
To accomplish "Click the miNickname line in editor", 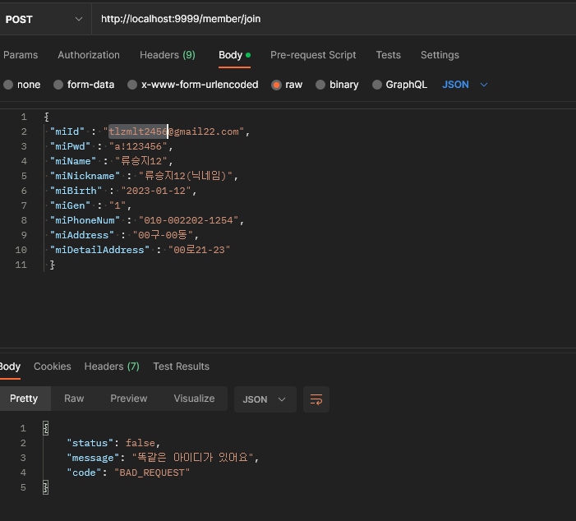I will pyautogui.click(x=144, y=176).
